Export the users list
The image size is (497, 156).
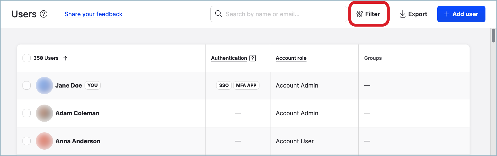[413, 14]
